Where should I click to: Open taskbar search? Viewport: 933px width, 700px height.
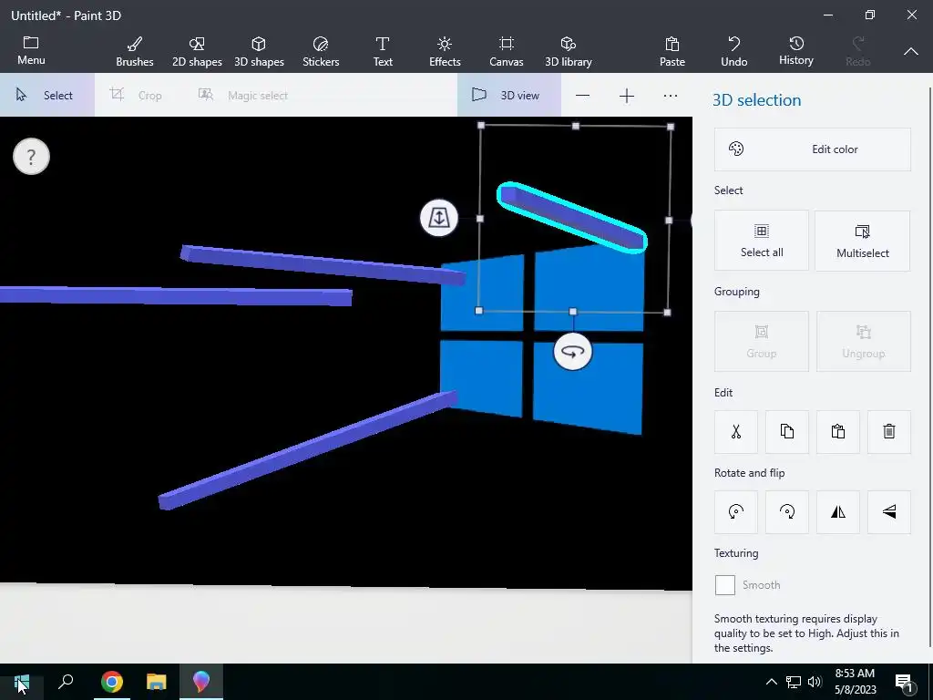coord(66,682)
